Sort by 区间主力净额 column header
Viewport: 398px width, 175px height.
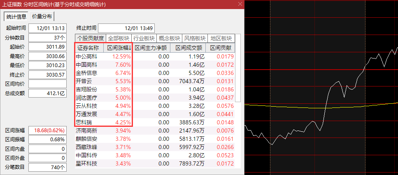[x=151, y=48]
